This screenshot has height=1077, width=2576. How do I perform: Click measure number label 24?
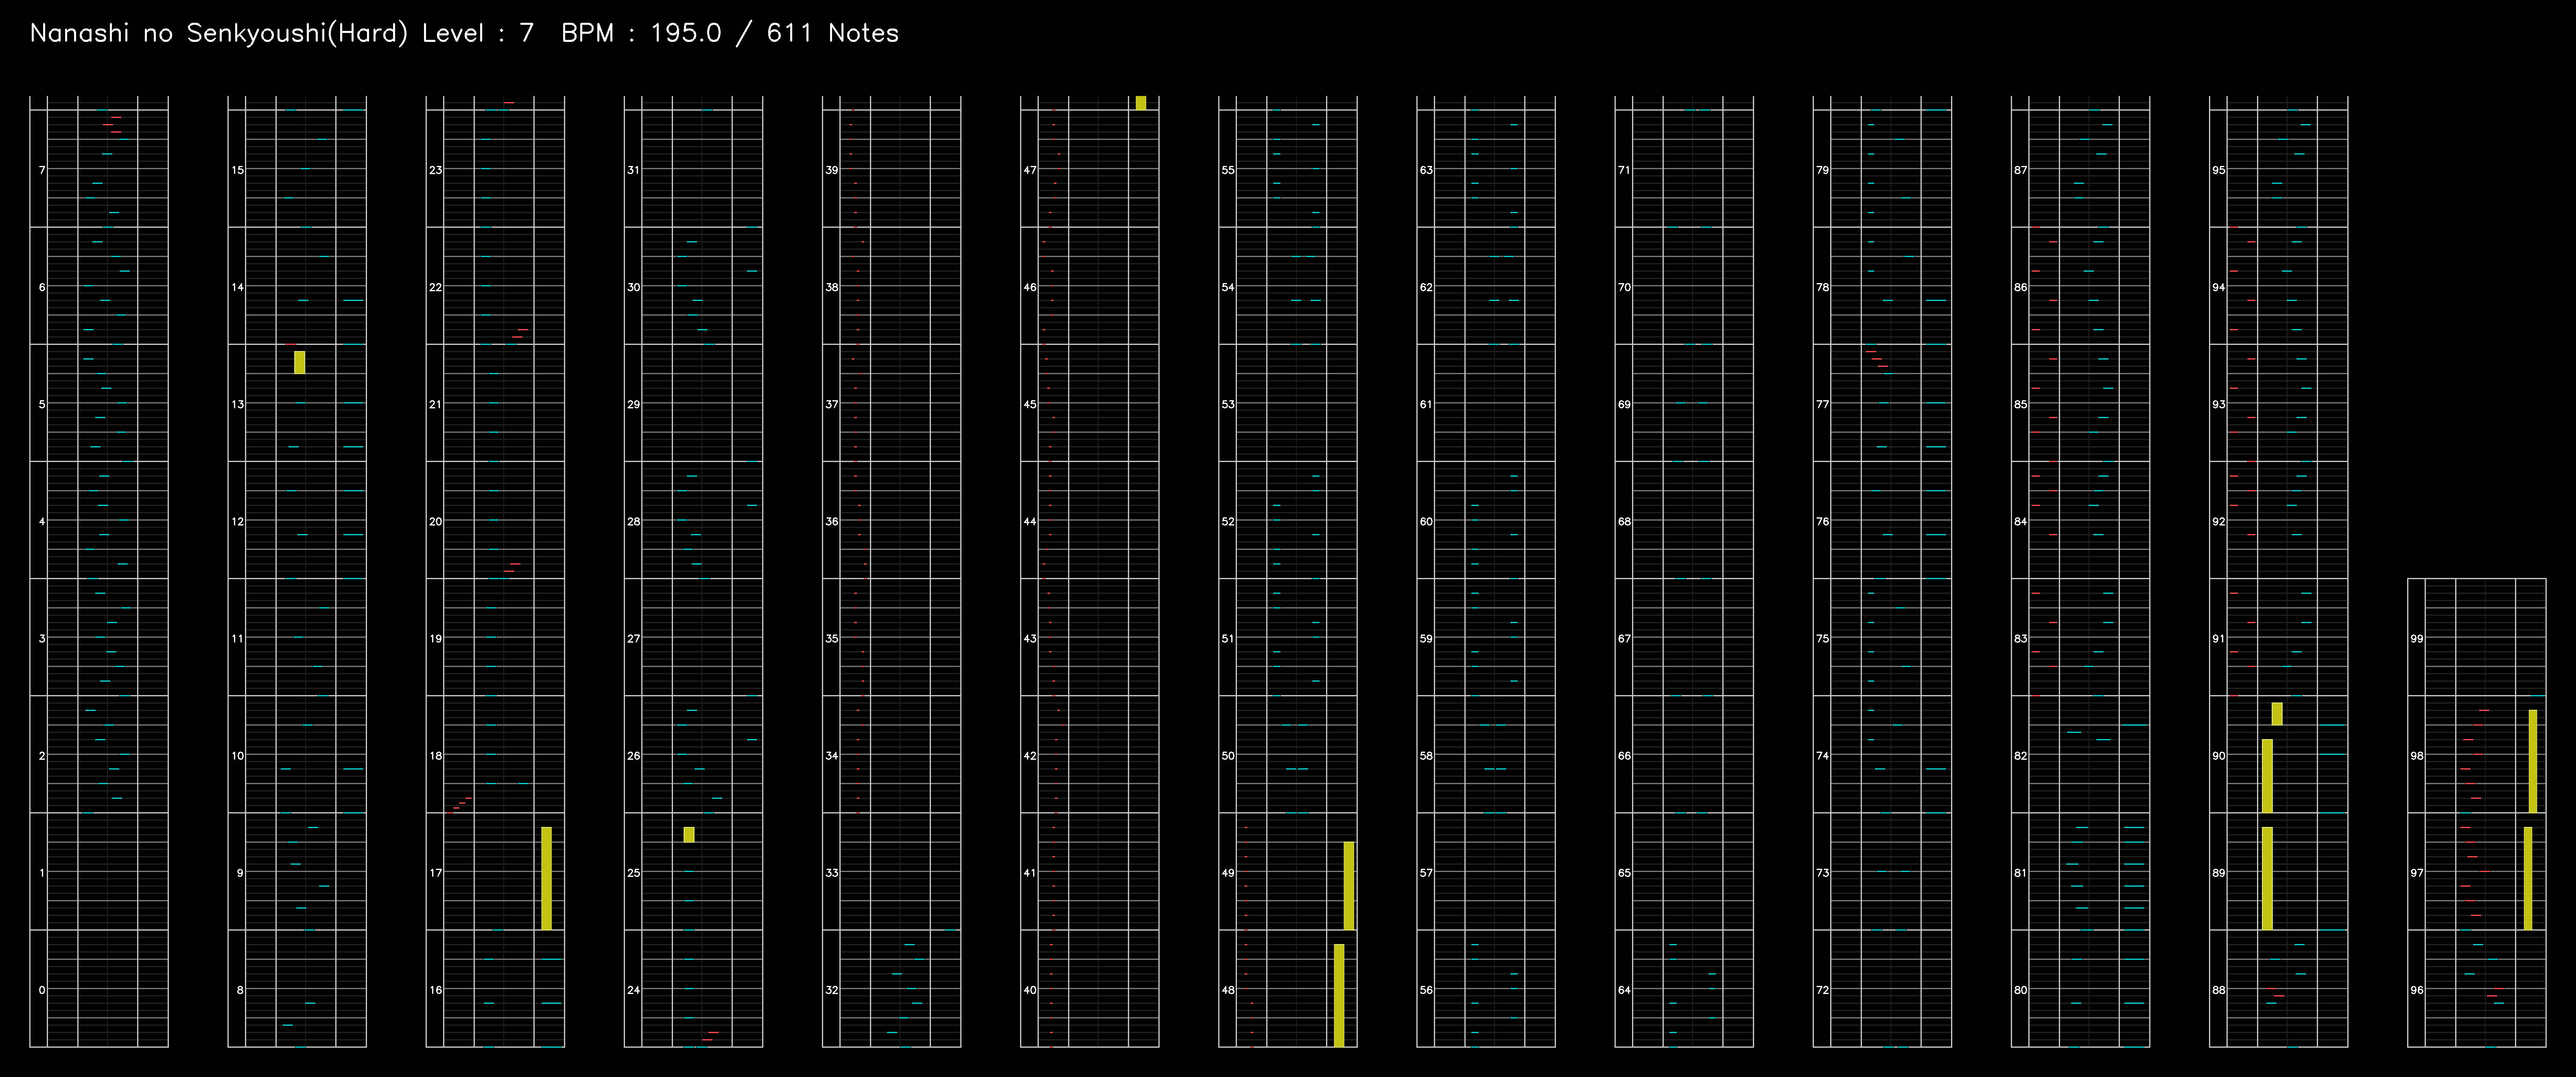634,990
